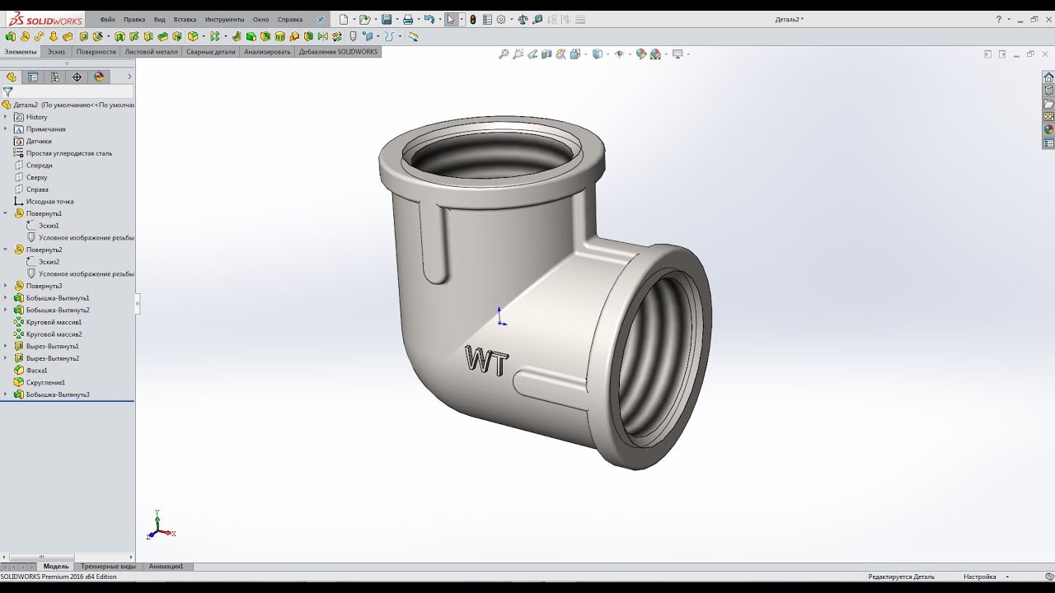Click the Zoom to Area icon
The height and width of the screenshot is (593, 1055).
(518, 54)
